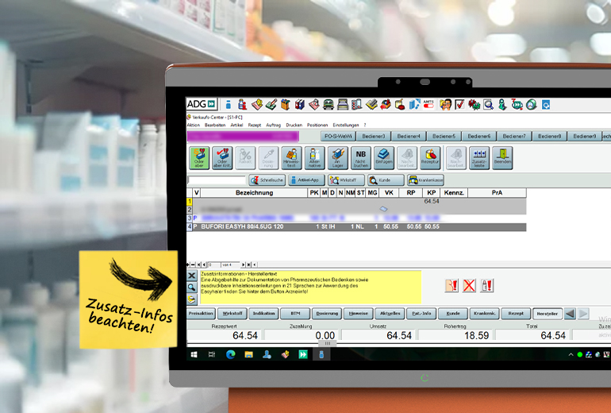Click the 'Schnellsuche' button

tap(266, 180)
